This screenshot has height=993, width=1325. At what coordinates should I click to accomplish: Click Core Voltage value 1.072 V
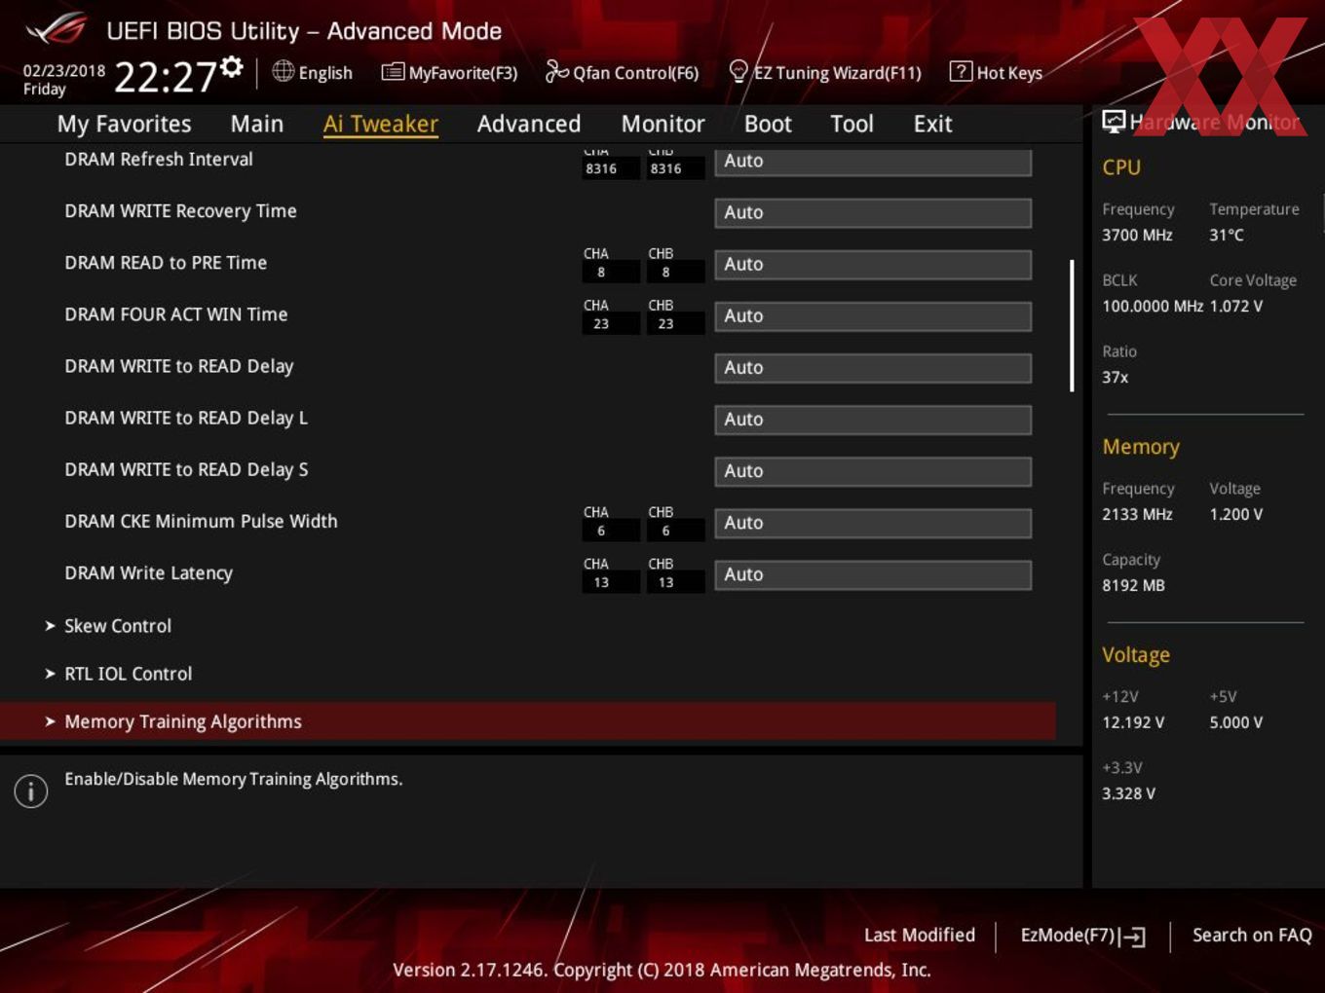(1236, 306)
